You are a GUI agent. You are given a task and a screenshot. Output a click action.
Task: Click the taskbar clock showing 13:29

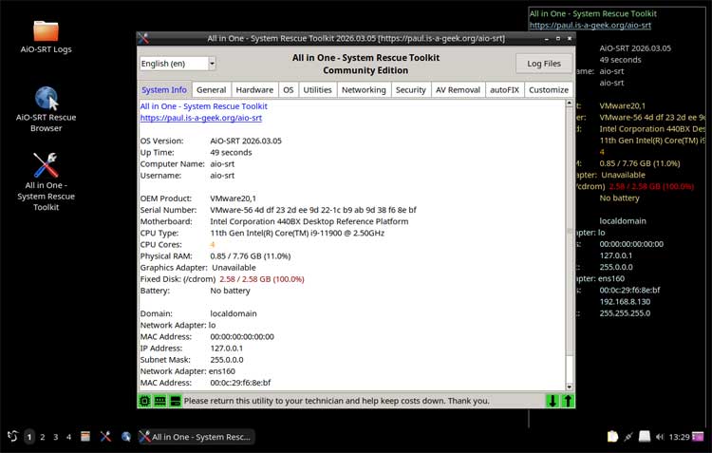[x=679, y=437]
